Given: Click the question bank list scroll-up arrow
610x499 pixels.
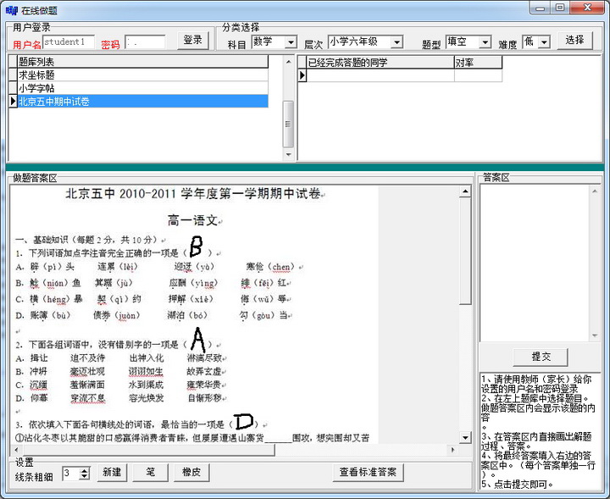Looking at the screenshot, I should pyautogui.click(x=288, y=62).
